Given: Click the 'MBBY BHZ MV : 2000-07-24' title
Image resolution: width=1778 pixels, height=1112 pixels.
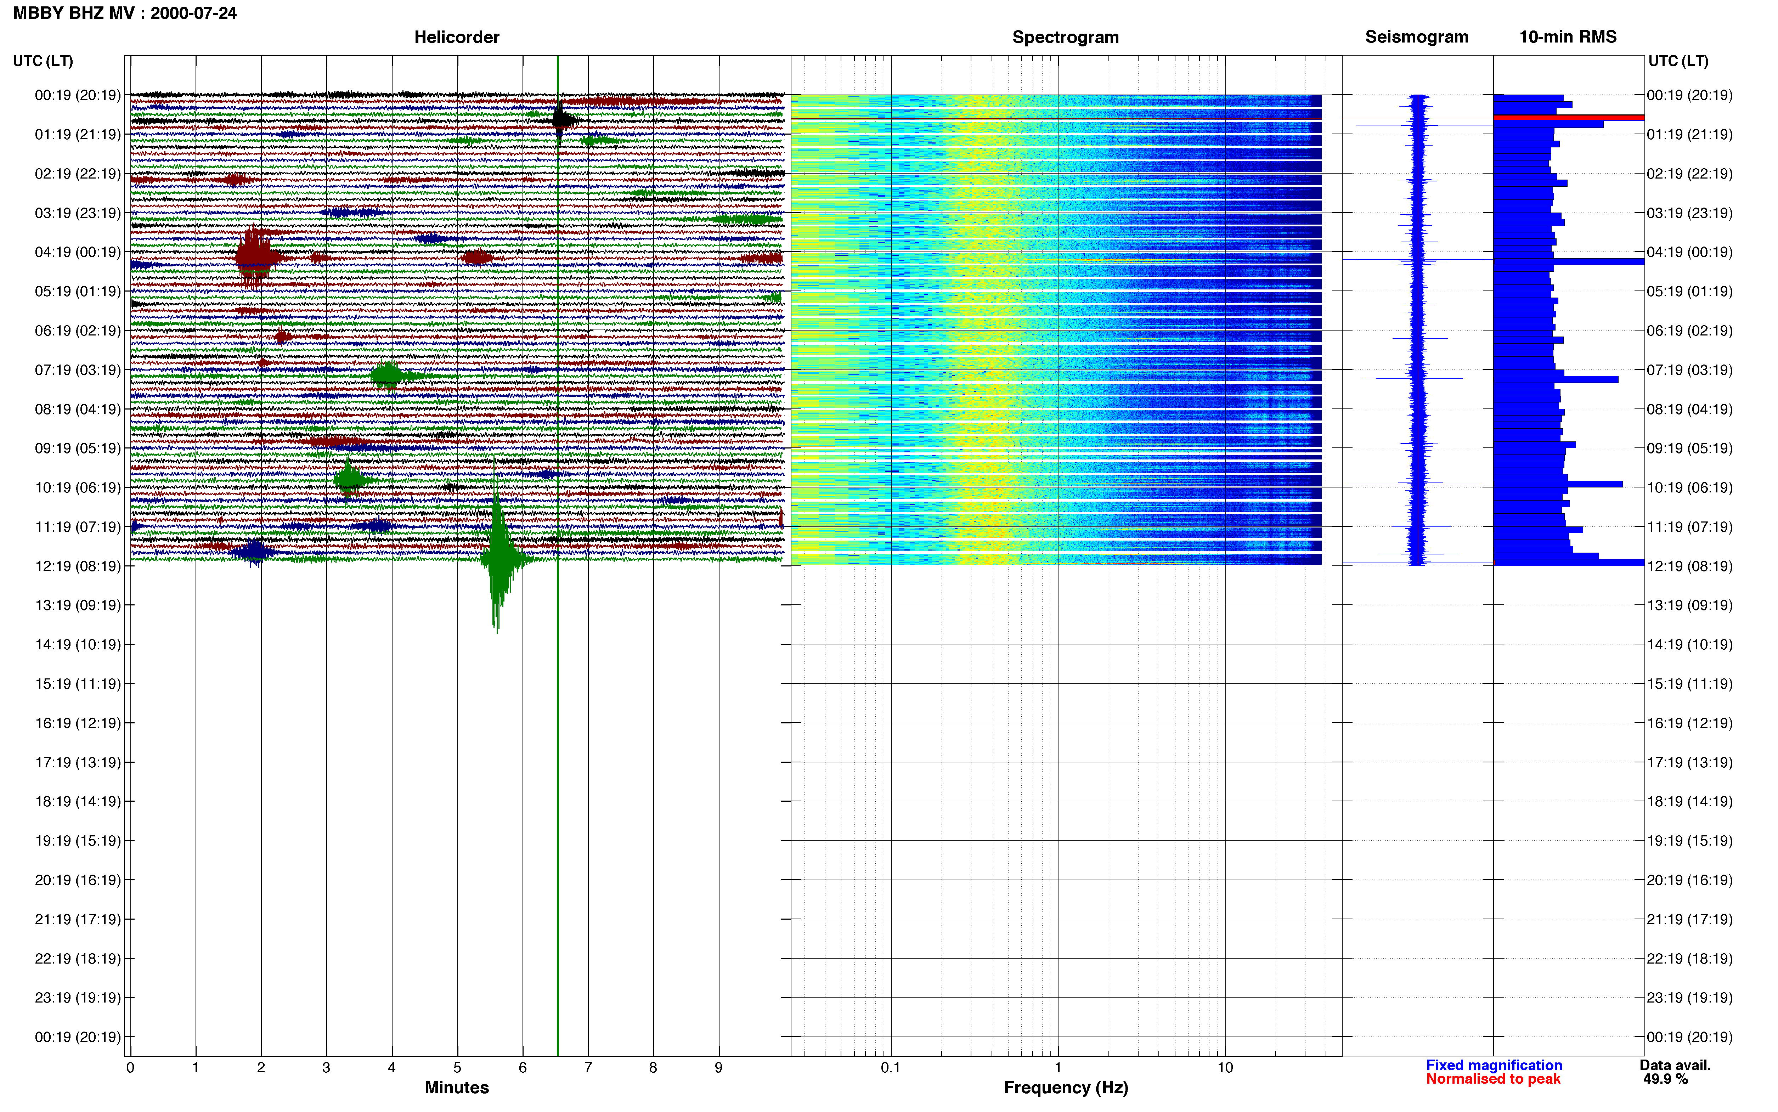Looking at the screenshot, I should (125, 13).
